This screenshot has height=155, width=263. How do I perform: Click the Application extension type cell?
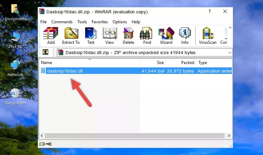215,71
